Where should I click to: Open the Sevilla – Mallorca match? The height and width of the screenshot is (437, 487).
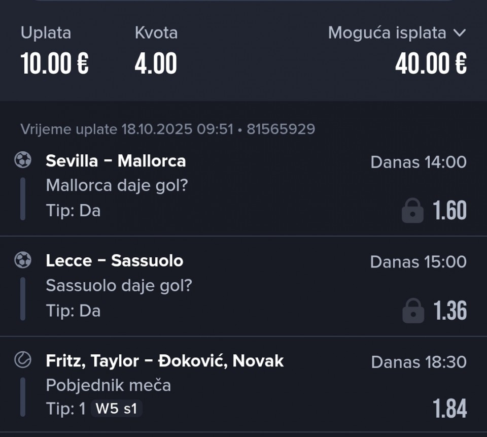(x=116, y=161)
